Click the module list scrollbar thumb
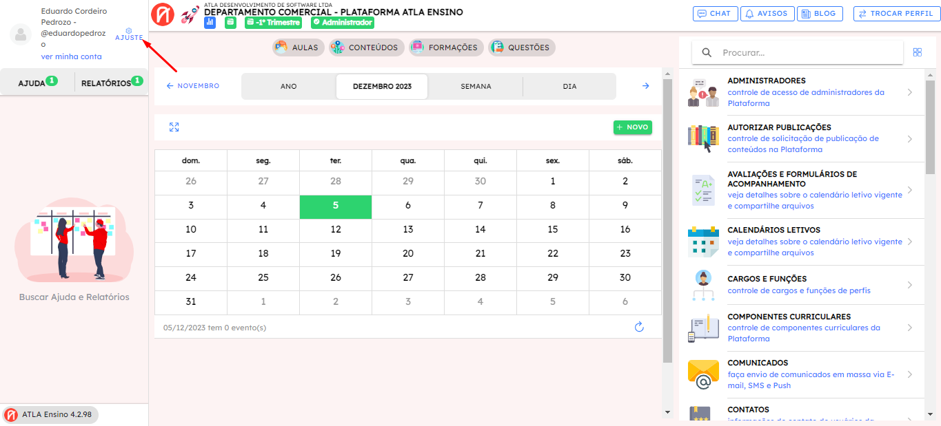The height and width of the screenshot is (426, 941). click(x=930, y=127)
